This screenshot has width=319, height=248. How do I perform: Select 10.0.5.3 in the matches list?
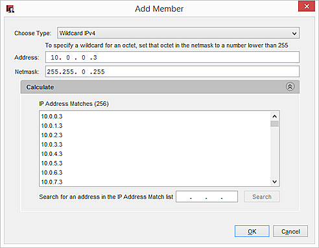click(52, 163)
